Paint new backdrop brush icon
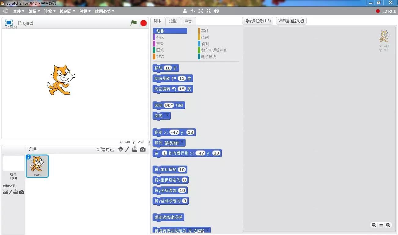 [x=10, y=192]
